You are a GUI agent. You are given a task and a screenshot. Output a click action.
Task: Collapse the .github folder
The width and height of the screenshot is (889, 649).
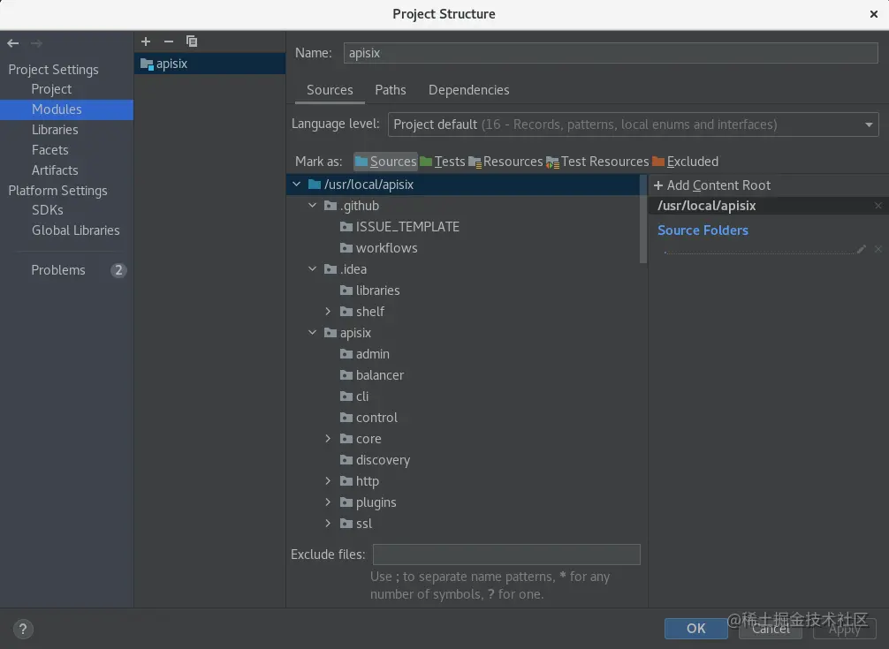313,205
